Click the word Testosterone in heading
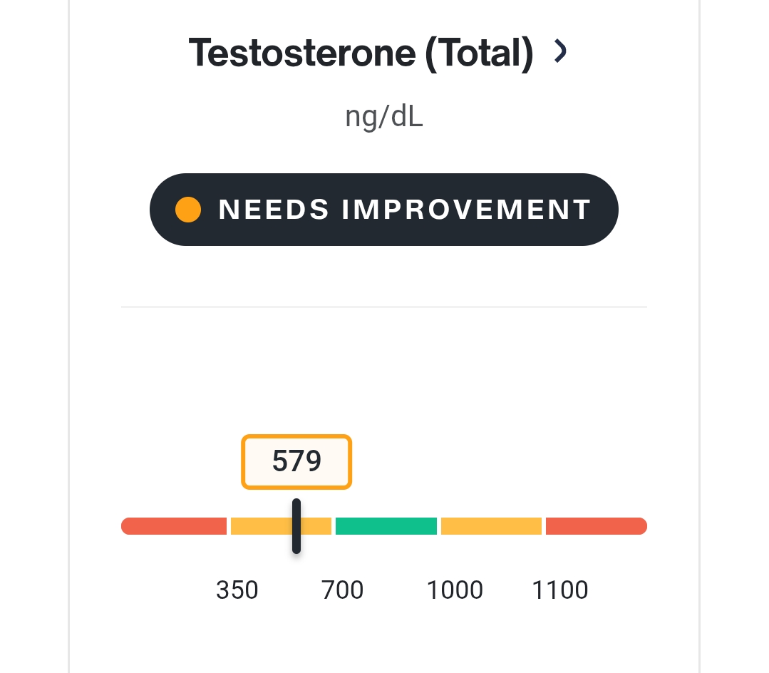This screenshot has height=673, width=769. pos(303,53)
